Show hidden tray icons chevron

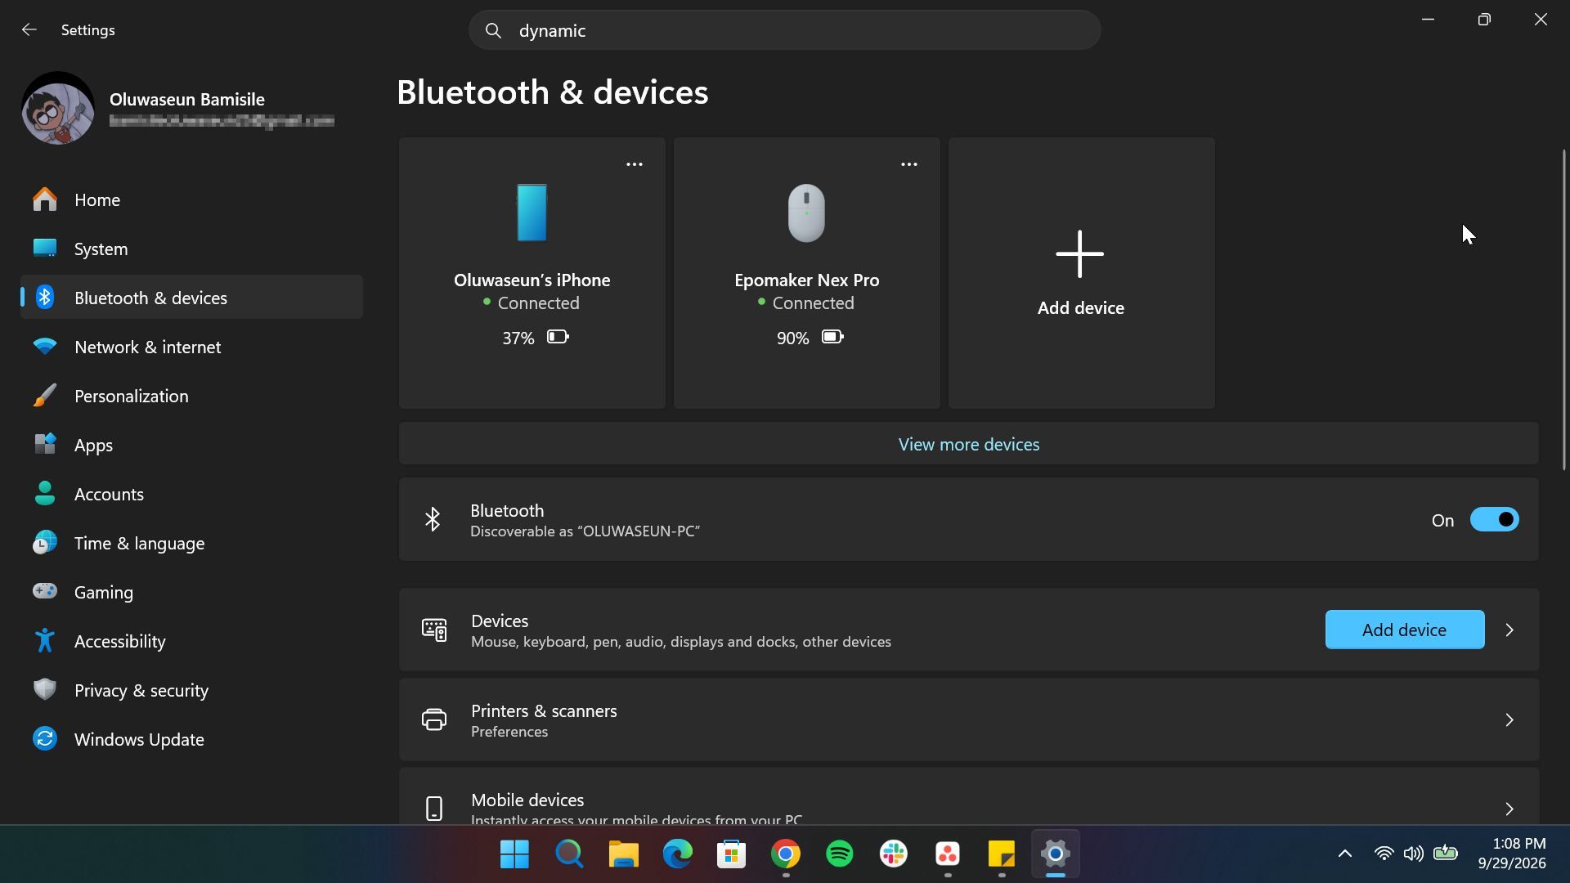point(1344,854)
